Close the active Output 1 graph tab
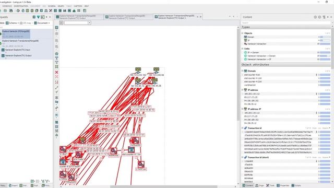Viewport: 334px width, 188px height. pyautogui.click(x=200, y=17)
